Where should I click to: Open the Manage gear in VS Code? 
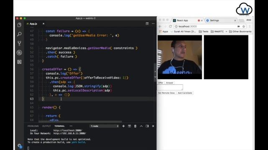[20, 146]
